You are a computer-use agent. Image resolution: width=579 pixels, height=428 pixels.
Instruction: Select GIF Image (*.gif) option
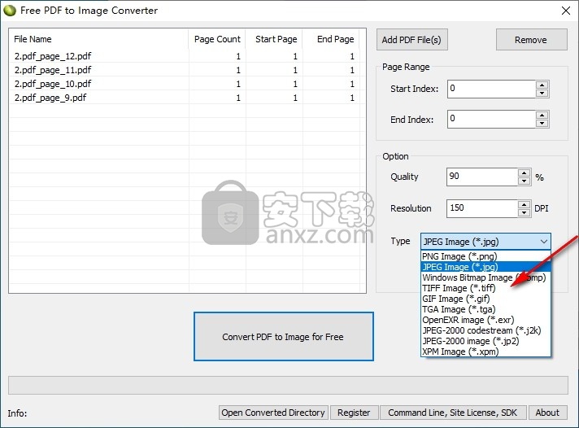pyautogui.click(x=485, y=299)
